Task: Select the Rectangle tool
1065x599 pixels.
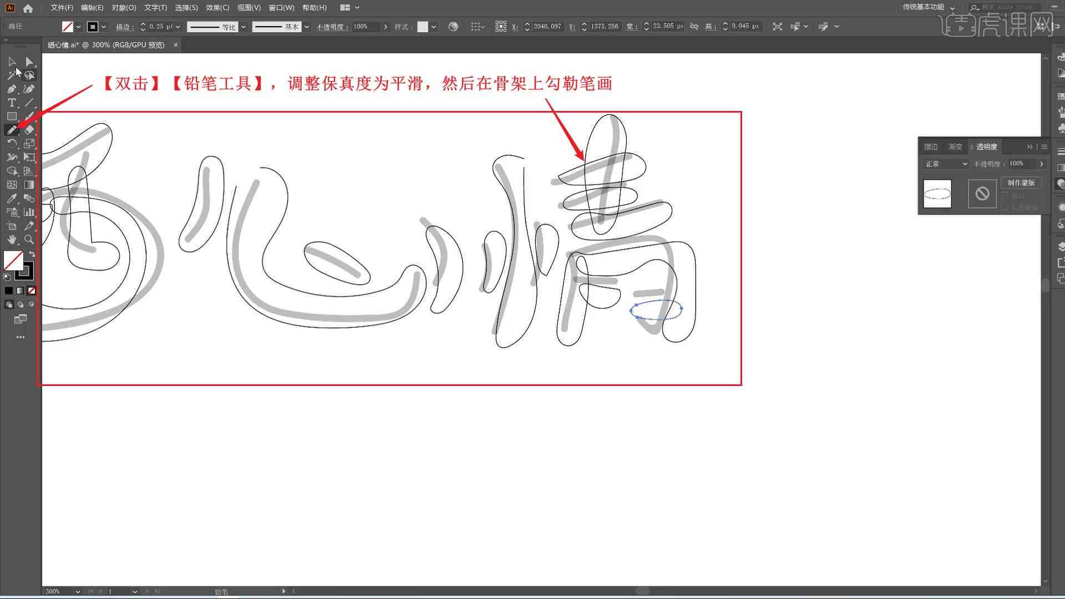Action: (x=12, y=116)
